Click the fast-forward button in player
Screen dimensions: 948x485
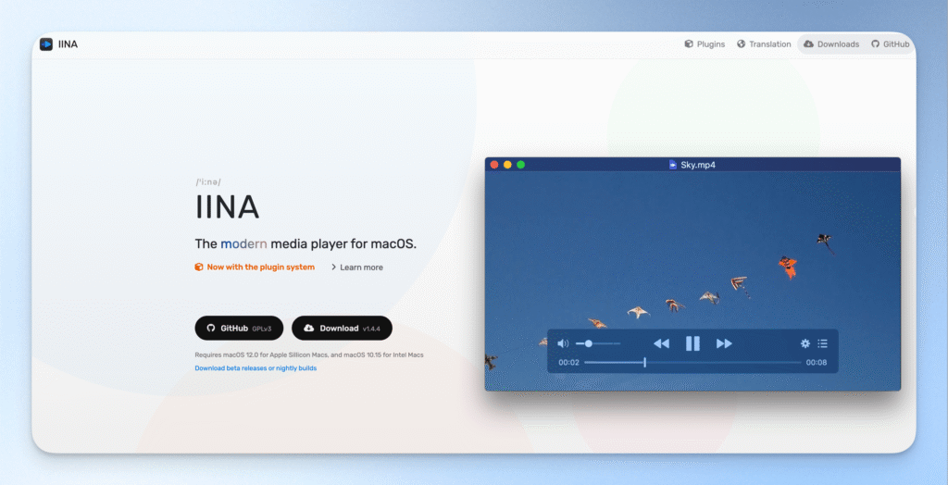tap(724, 343)
